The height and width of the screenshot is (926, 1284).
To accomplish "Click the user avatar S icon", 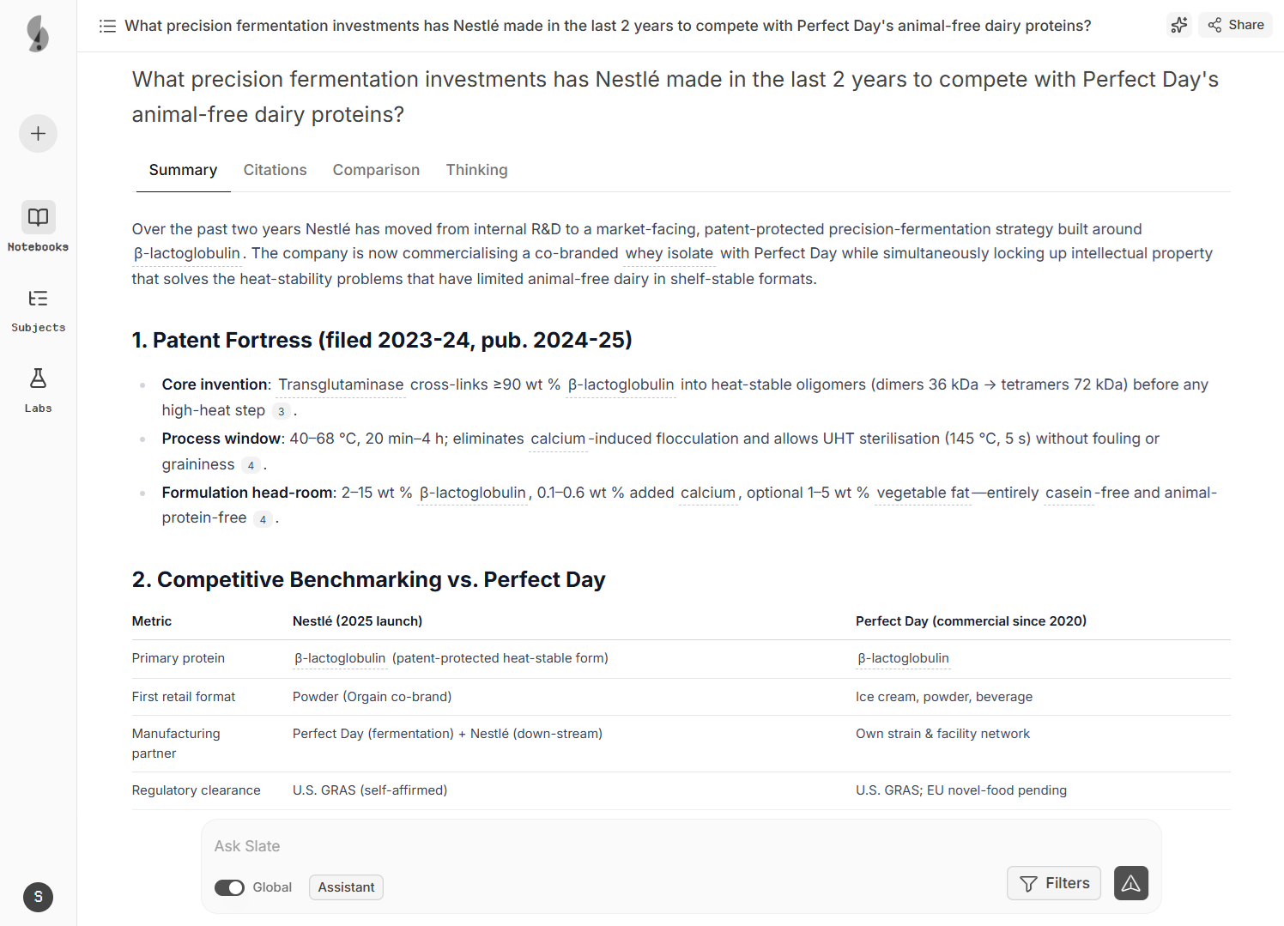I will click(x=39, y=897).
